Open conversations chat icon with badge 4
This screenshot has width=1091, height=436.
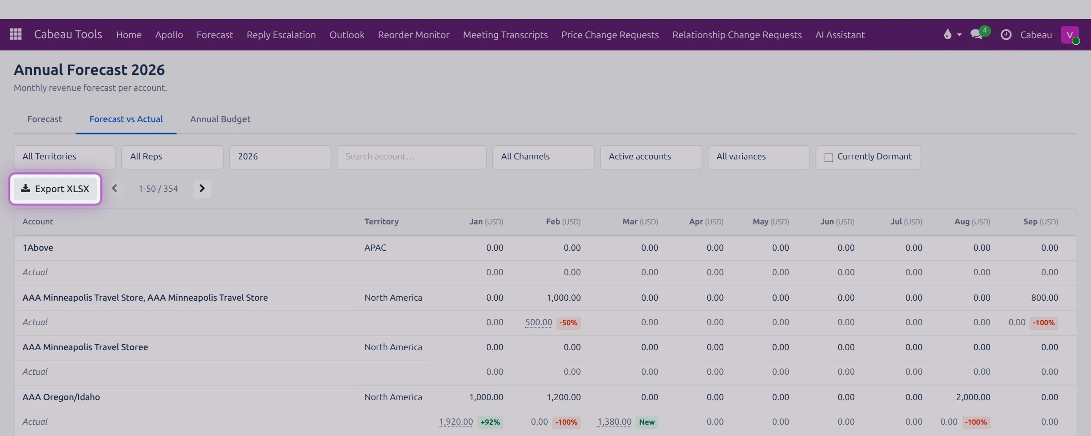pyautogui.click(x=980, y=33)
